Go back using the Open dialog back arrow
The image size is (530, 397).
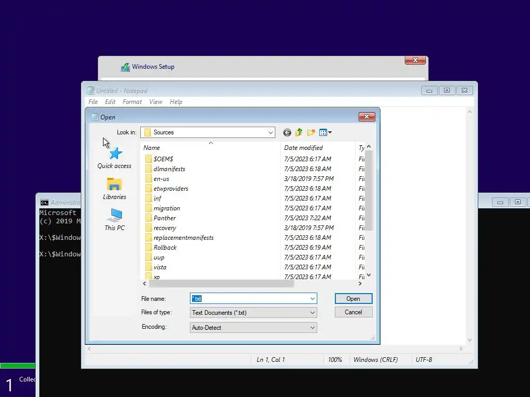click(x=287, y=133)
